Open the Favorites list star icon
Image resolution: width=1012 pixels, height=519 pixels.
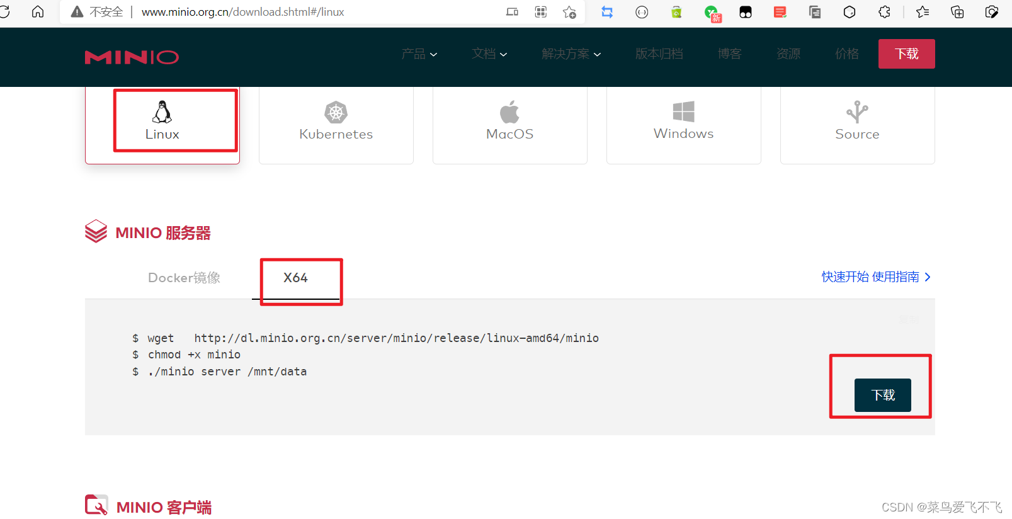(923, 12)
